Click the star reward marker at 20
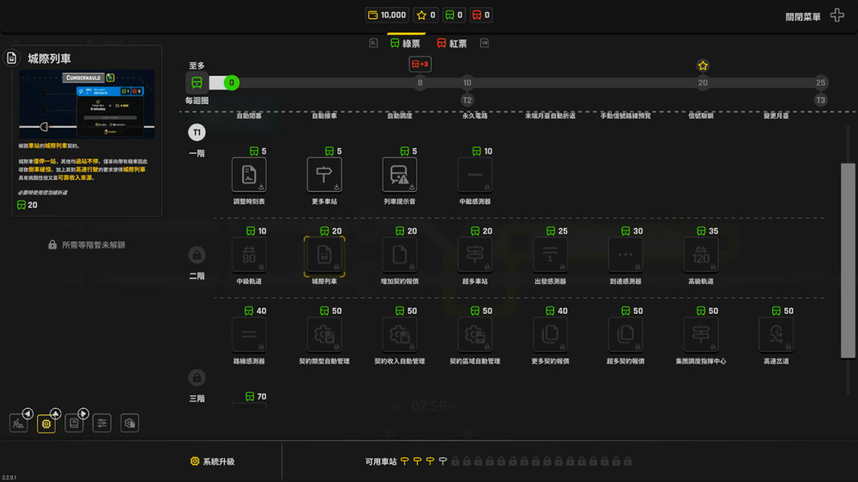The width and height of the screenshot is (858, 482). (x=703, y=66)
